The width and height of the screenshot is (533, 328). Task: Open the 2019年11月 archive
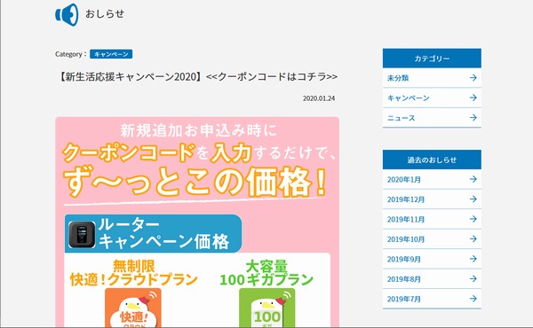click(432, 220)
